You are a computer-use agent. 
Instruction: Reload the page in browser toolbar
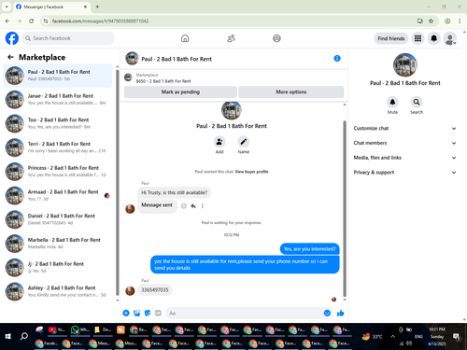coord(31,21)
